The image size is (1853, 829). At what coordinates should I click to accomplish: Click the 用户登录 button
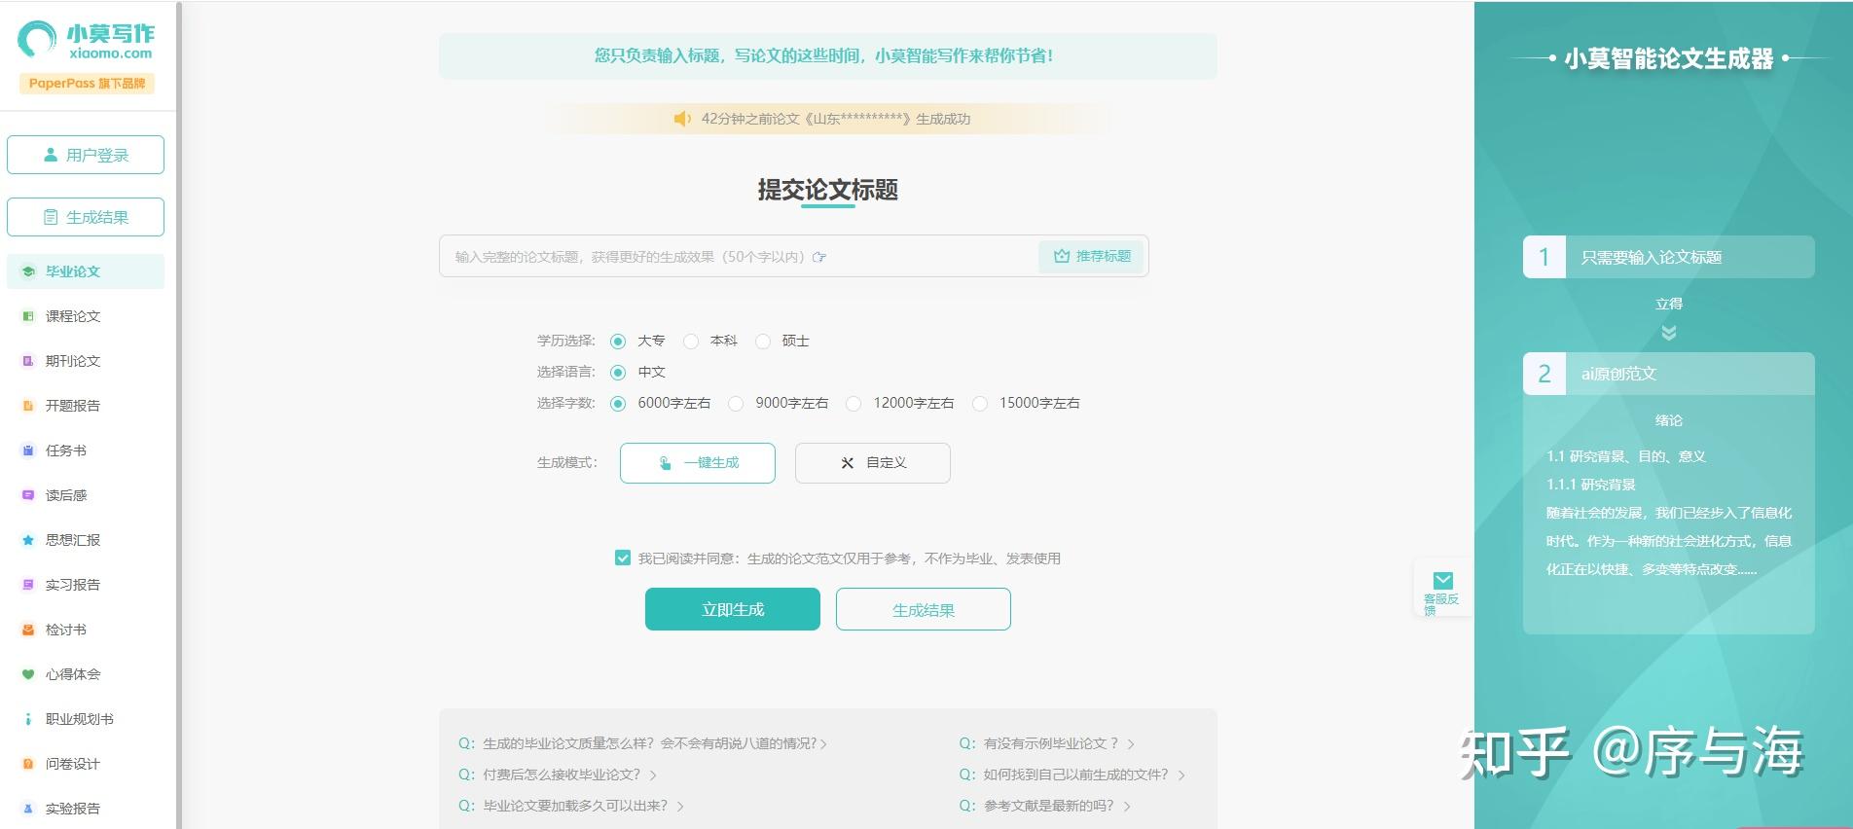[86, 155]
